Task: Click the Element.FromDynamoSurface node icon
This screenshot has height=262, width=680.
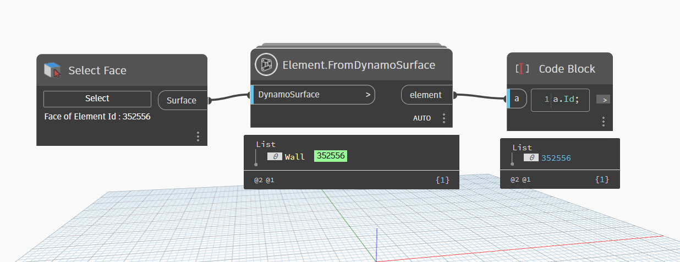Action: pyautogui.click(x=266, y=65)
